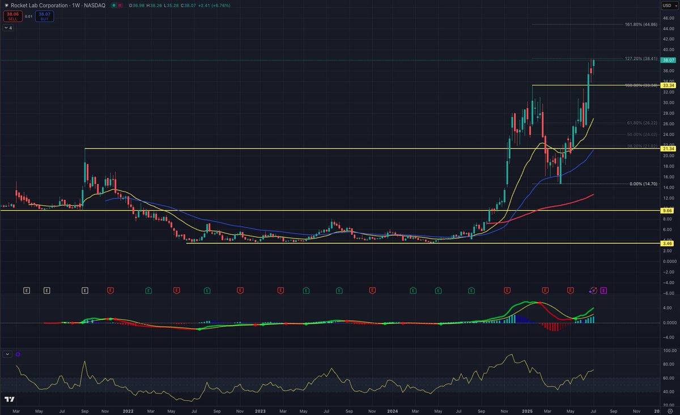Viewport: 680px width, 415px height.
Task: Click the white earnings marker at Sep 2021
Action: tap(84, 290)
